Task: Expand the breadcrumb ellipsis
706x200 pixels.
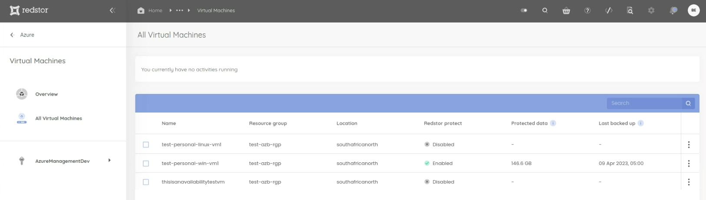Action: [179, 10]
